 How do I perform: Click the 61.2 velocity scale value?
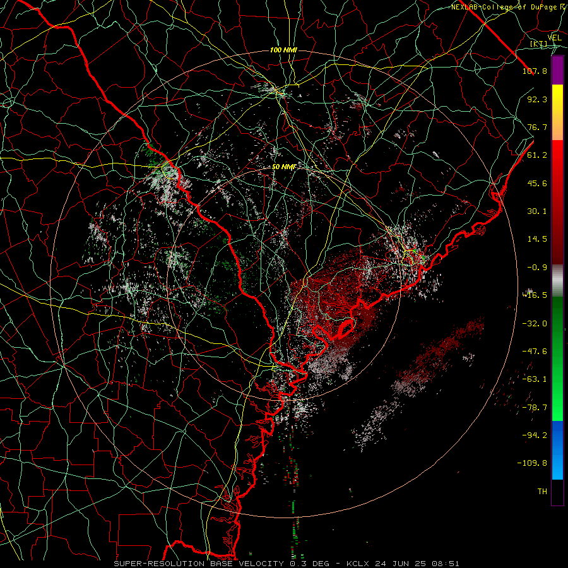[x=537, y=155]
